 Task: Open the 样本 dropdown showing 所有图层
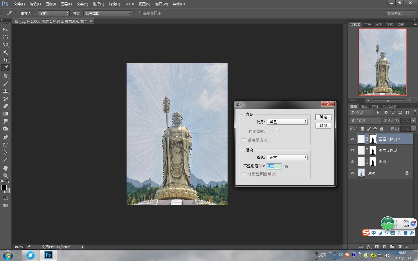pos(108,13)
